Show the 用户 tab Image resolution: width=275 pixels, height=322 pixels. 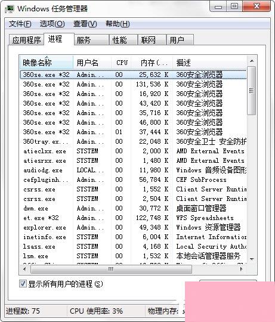[180, 39]
